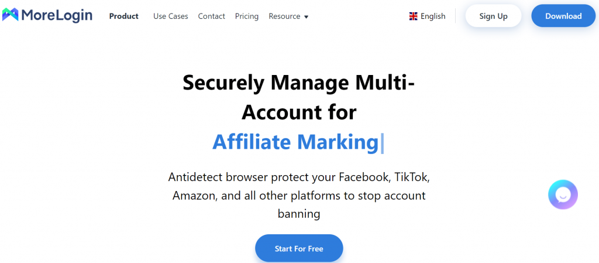Change language via the English selector
Viewport: 599px width, 263px height.
tap(427, 16)
